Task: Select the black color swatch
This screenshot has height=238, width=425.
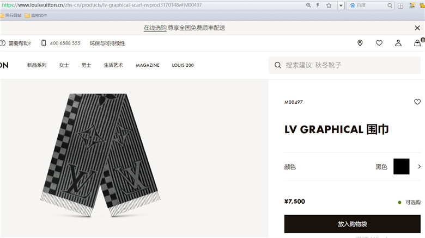Action: point(402,167)
